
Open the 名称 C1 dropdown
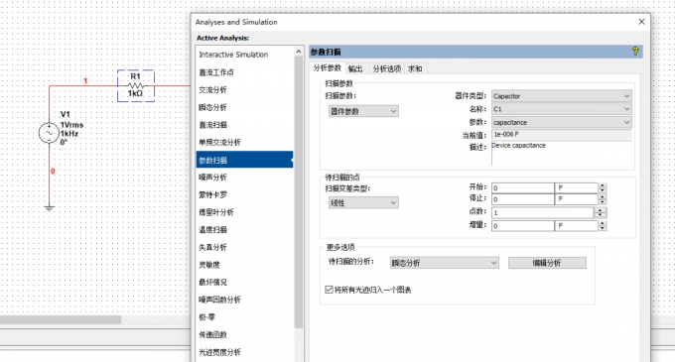tap(562, 109)
